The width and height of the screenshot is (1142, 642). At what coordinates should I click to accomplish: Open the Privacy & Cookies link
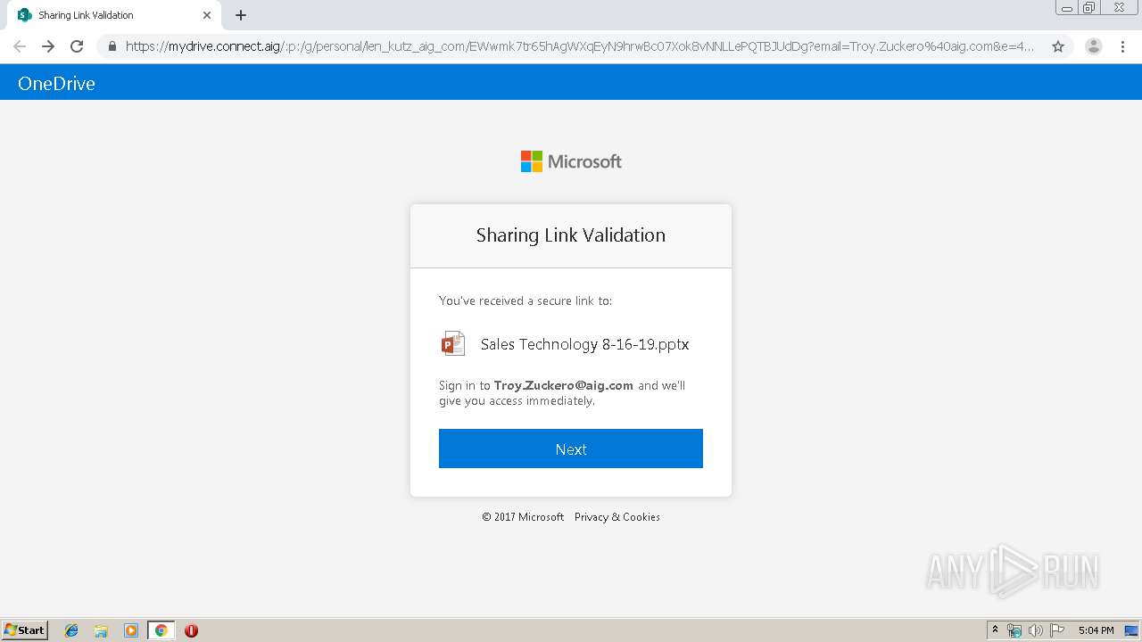tap(617, 517)
